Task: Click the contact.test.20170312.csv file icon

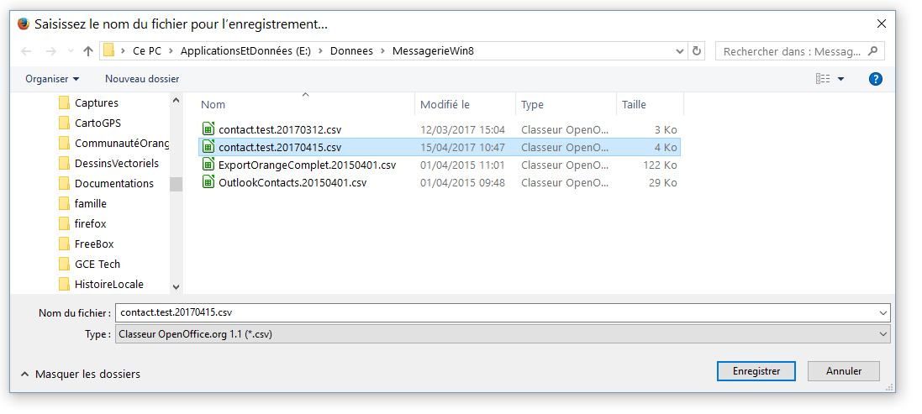Action: click(x=209, y=129)
